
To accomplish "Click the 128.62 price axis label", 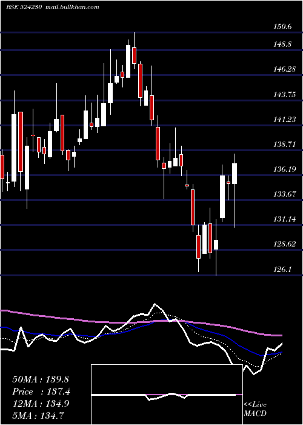I will (x=284, y=244).
